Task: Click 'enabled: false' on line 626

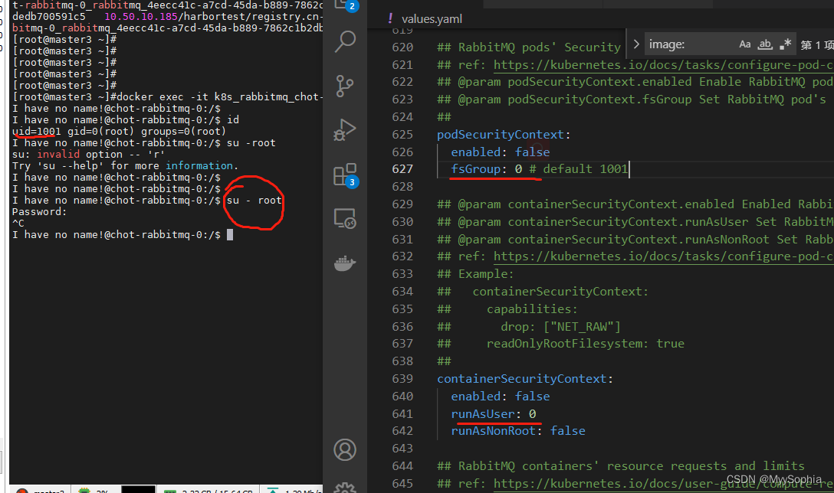Action: click(500, 152)
